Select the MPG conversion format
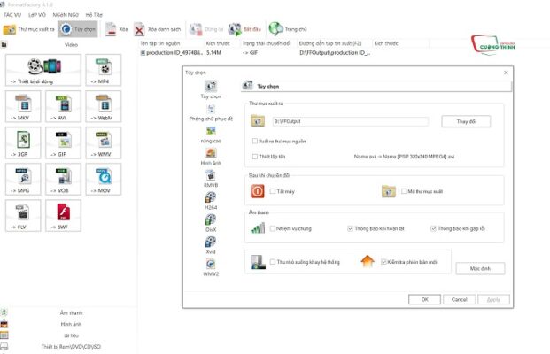550x354 pixels. 23,179
